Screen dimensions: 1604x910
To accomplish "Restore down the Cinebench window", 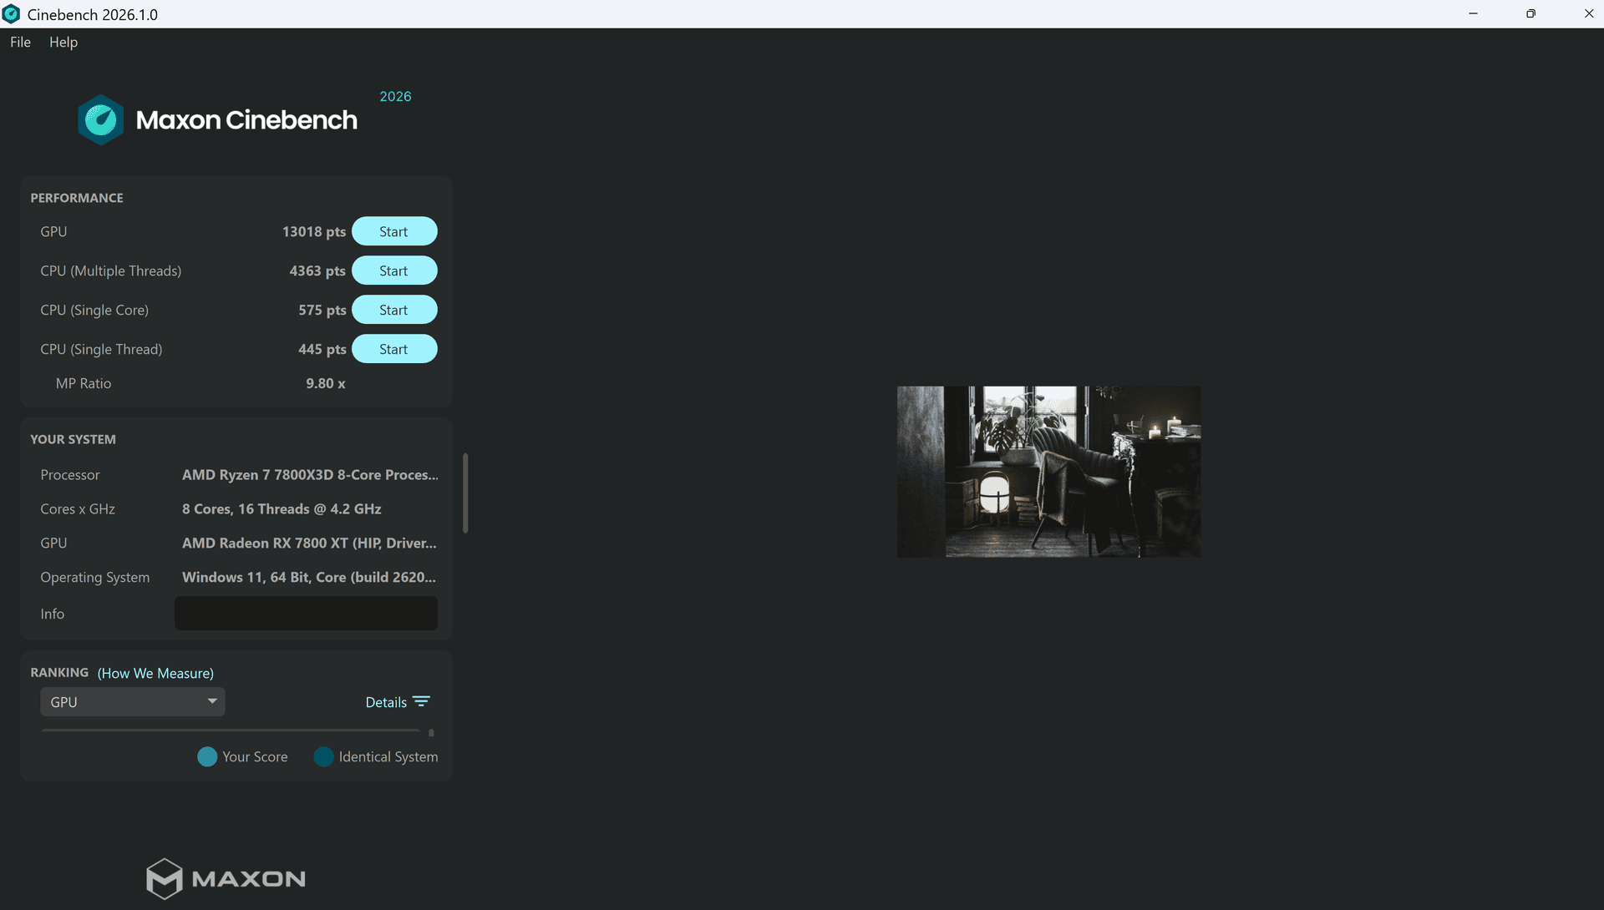I will click(1530, 13).
